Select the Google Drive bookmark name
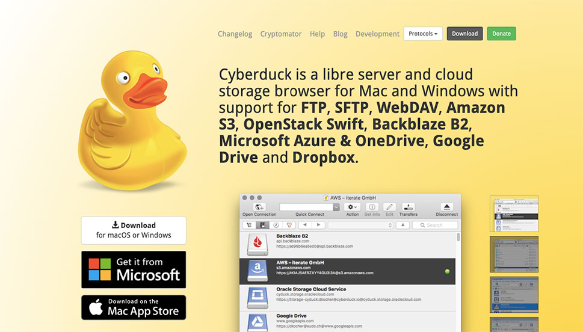Viewport: 583px width, 332px height. pos(291,316)
